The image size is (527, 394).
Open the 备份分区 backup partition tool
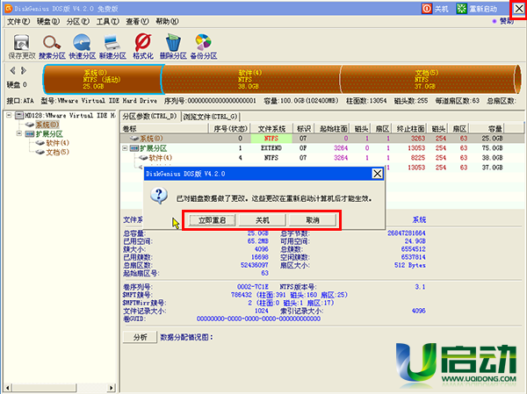[x=204, y=47]
